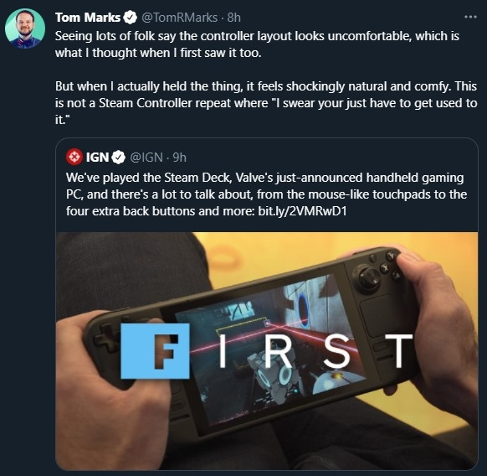This screenshot has width=487, height=476.
Task: Click the Steam Deck right thumbstick in image
Action: pos(368,277)
